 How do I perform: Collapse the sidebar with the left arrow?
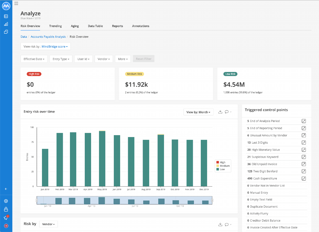click(x=6, y=189)
